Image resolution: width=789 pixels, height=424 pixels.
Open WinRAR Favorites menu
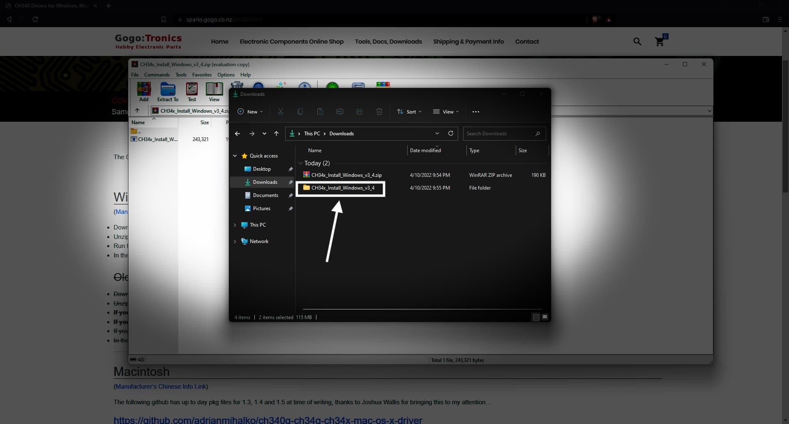click(202, 75)
